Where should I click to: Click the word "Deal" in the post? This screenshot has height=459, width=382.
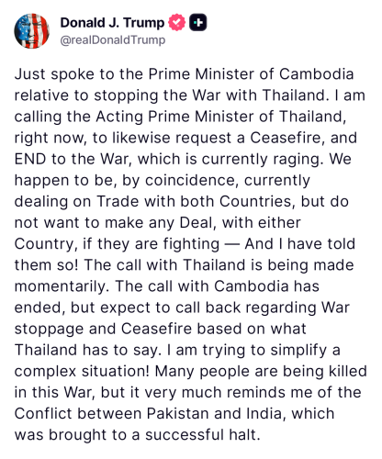pos(197,223)
